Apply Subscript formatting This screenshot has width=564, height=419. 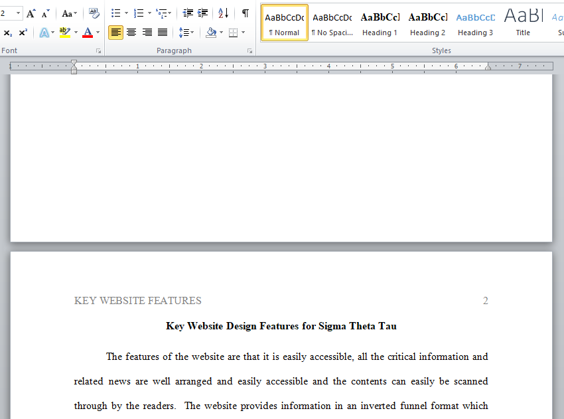pos(8,33)
